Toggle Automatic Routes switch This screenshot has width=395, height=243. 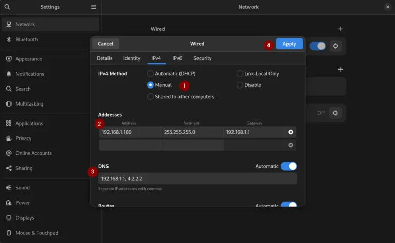(x=289, y=204)
